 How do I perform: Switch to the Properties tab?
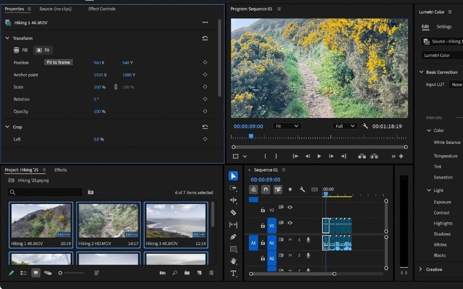click(14, 9)
